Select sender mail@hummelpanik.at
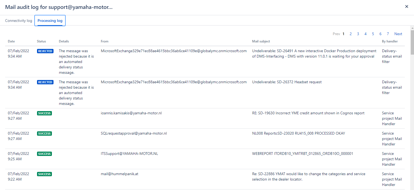414x190 pixels. [119, 174]
